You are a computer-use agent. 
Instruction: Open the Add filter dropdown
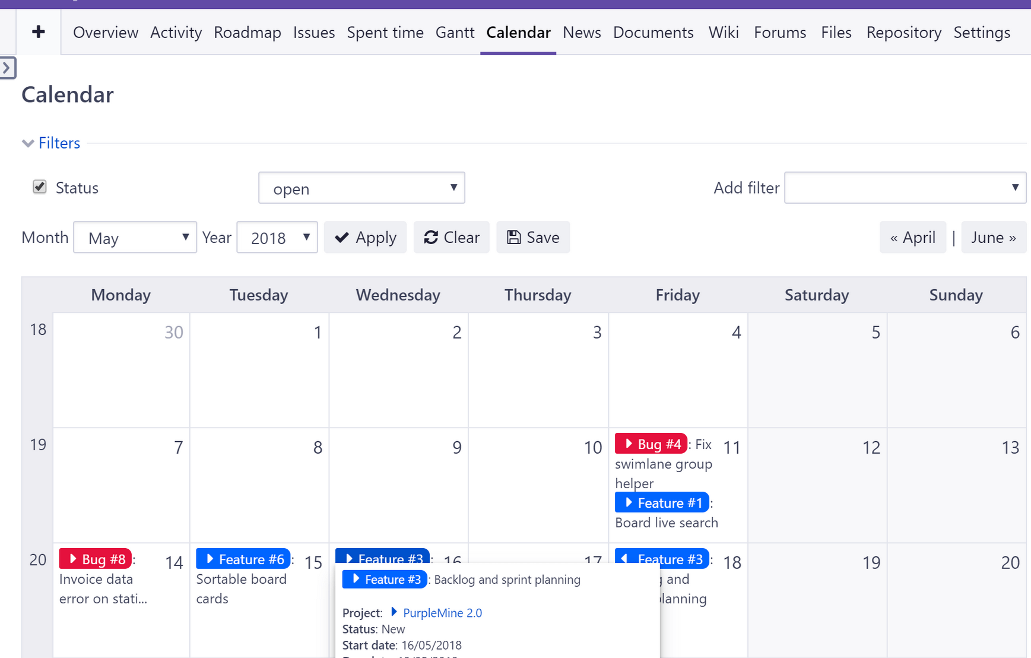[905, 188]
